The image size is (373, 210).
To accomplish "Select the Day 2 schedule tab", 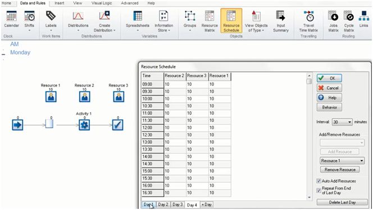I will coord(163,204).
